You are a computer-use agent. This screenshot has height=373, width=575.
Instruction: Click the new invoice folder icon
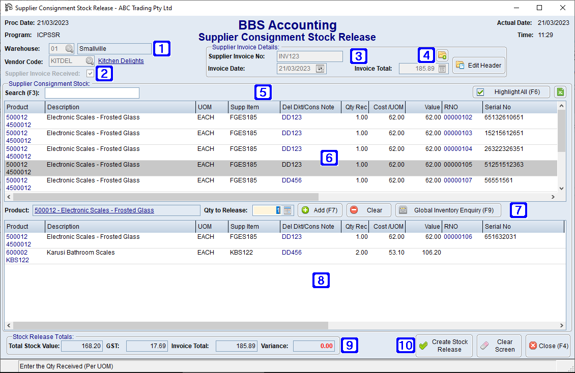[442, 55]
